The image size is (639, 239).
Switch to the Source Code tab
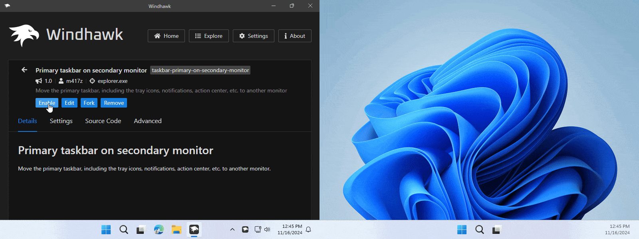103,121
